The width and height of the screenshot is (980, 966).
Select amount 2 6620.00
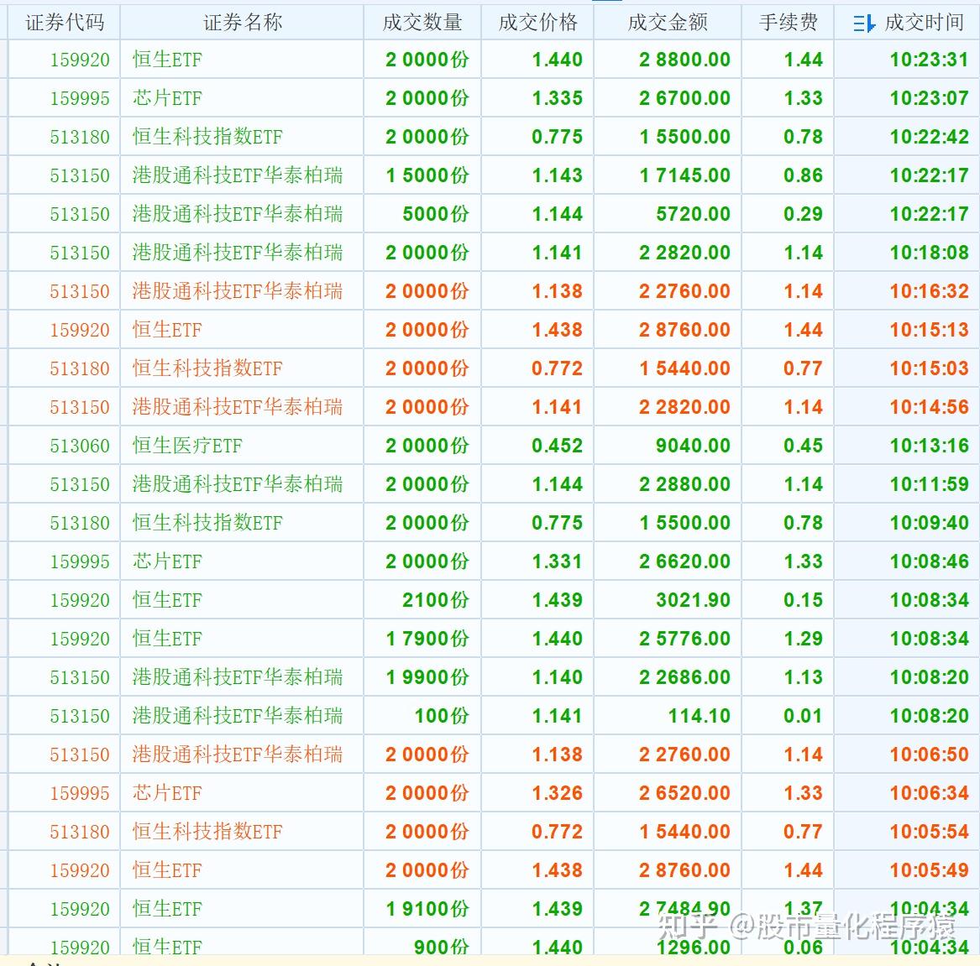[684, 562]
